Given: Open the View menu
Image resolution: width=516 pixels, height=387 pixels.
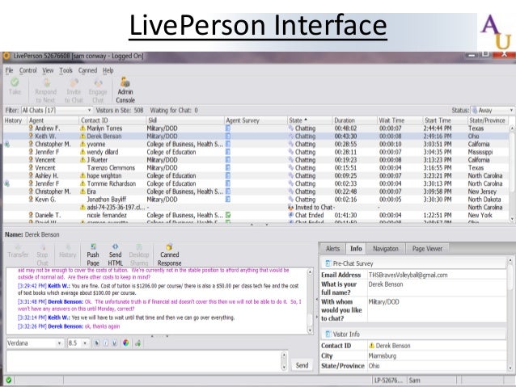Looking at the screenshot, I should coord(48,70).
